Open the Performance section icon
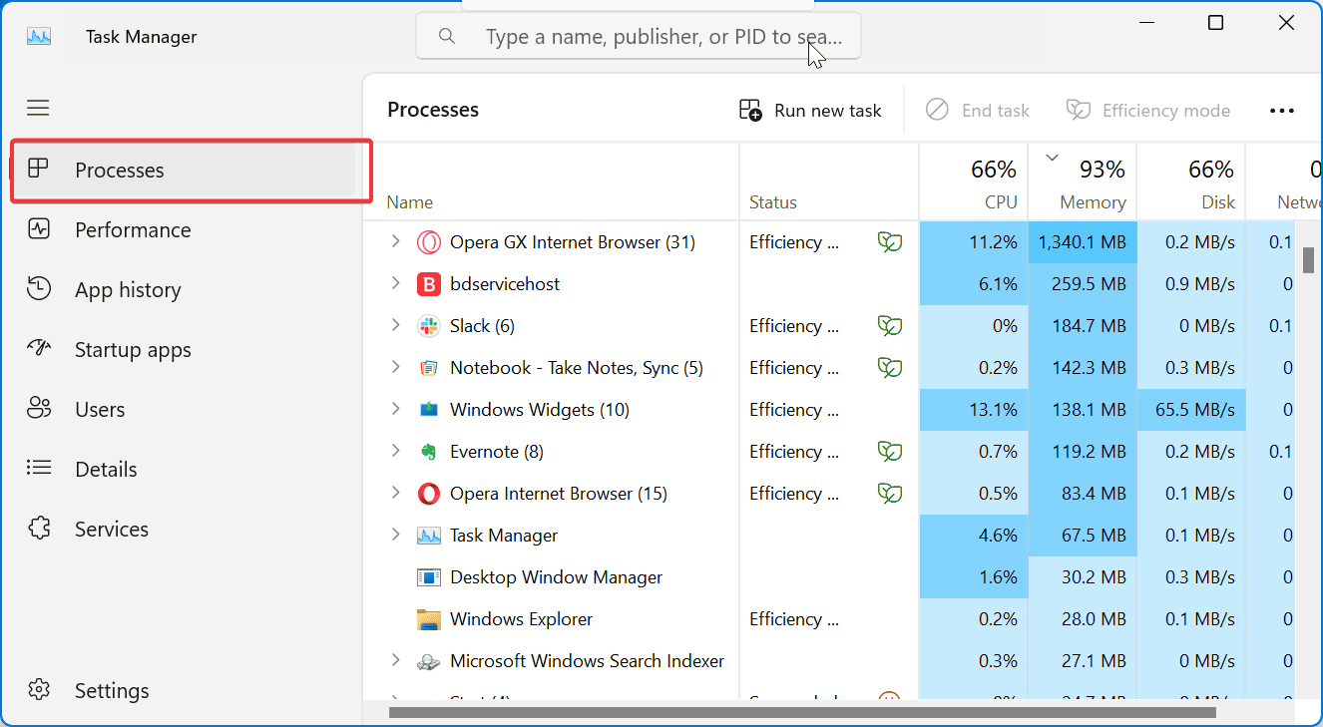 (38, 229)
